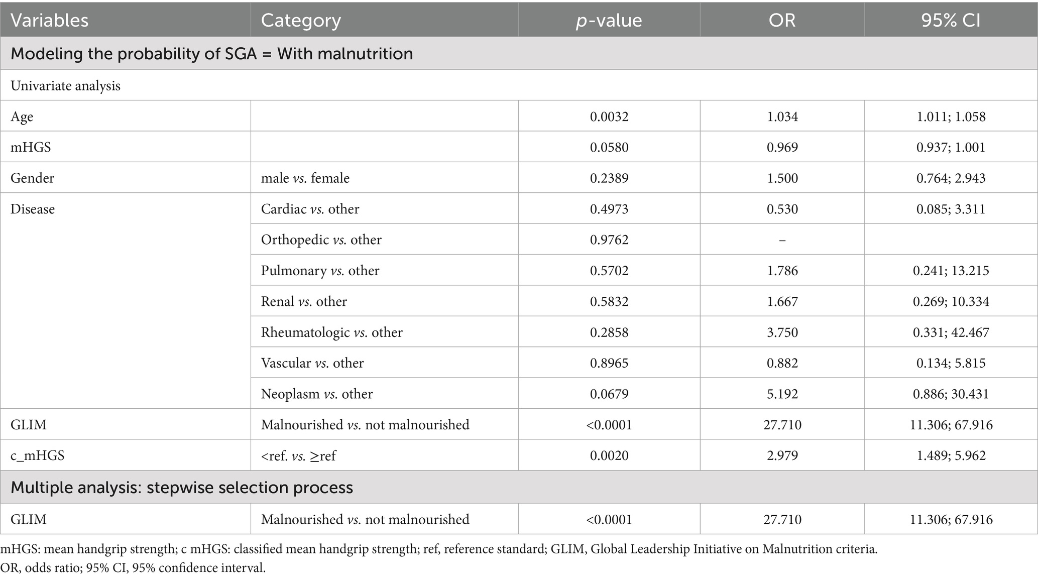Click the Disease variable cell
1038x579 pixels.
(x=33, y=209)
